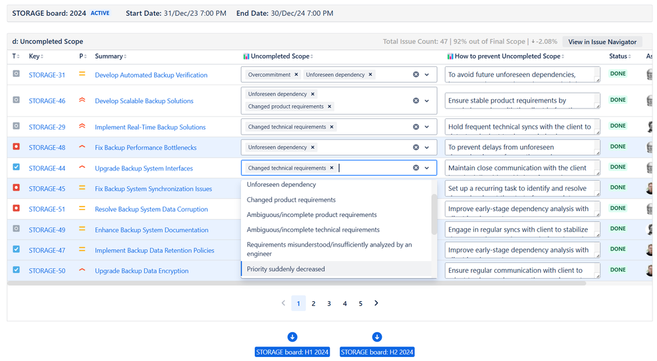Image resolution: width=657 pixels, height=361 pixels.
Task: Click the bug icon next to STORAGE-51
Action: pos(16,208)
